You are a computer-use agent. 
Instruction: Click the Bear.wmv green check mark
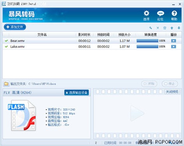point(6,41)
